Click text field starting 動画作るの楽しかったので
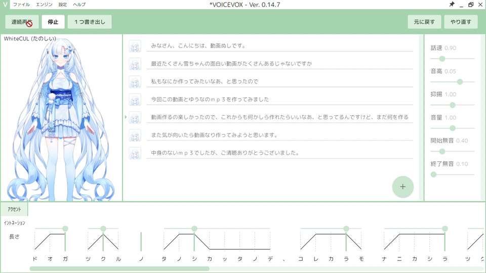 click(x=279, y=117)
